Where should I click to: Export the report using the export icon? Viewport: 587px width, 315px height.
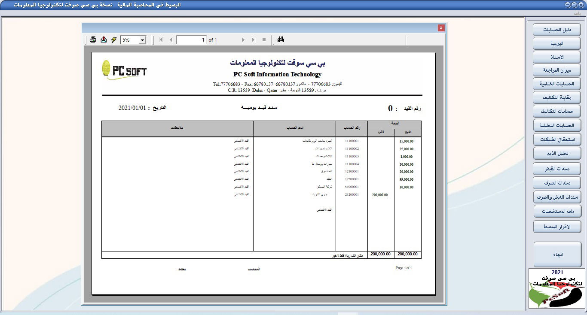coord(103,39)
